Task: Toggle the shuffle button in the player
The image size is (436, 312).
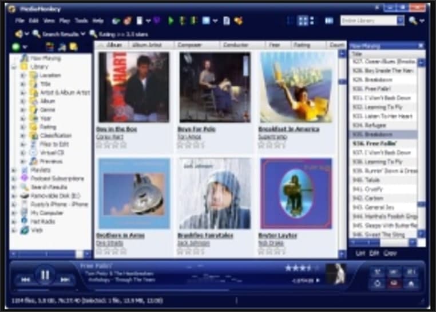Action: [x=377, y=272]
